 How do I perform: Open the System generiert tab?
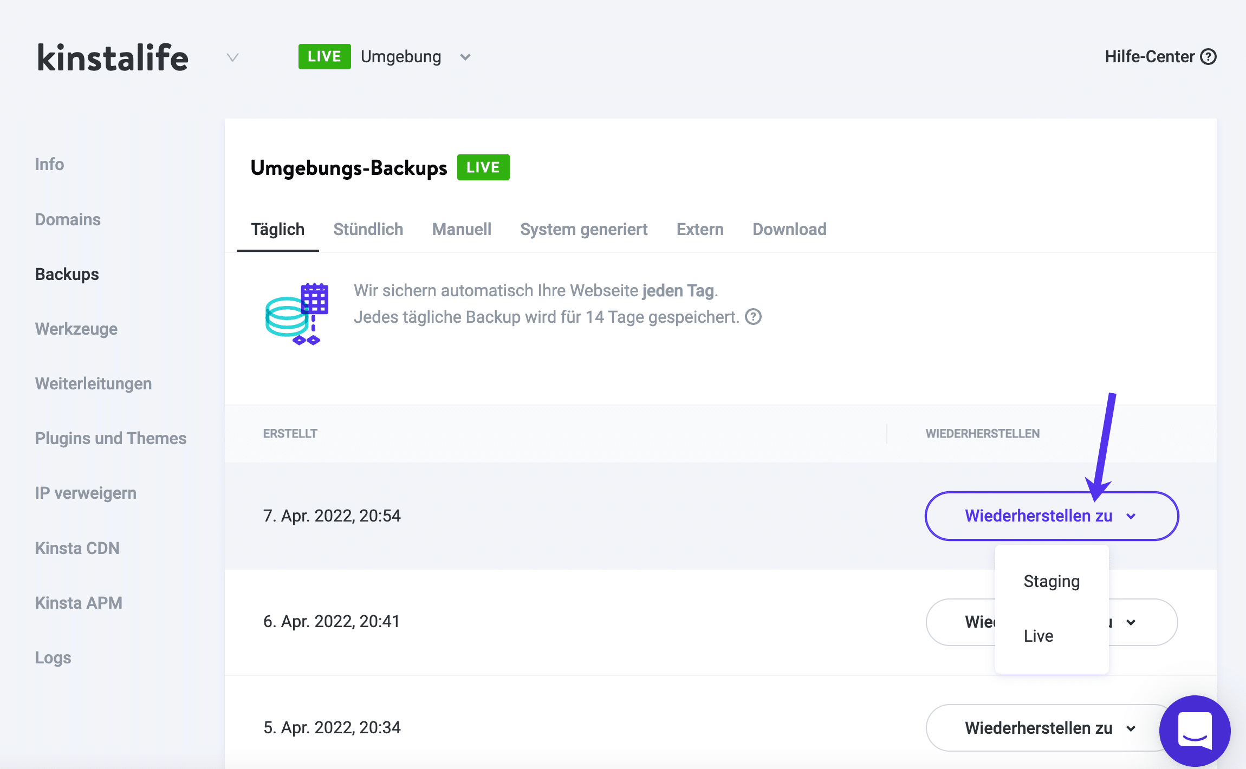pyautogui.click(x=583, y=229)
